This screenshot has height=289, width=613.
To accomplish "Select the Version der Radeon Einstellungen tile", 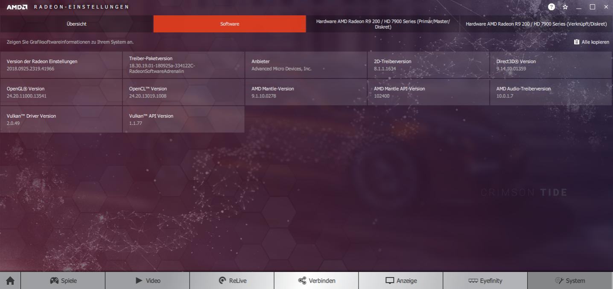I will pos(61,65).
